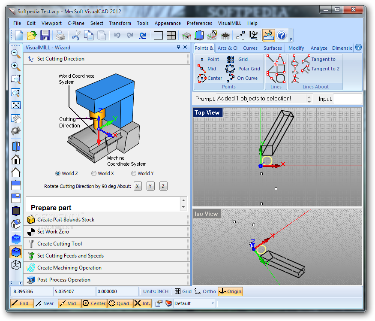Click the New file icon in toolbar
This screenshot has width=375, height=321.
click(x=19, y=36)
